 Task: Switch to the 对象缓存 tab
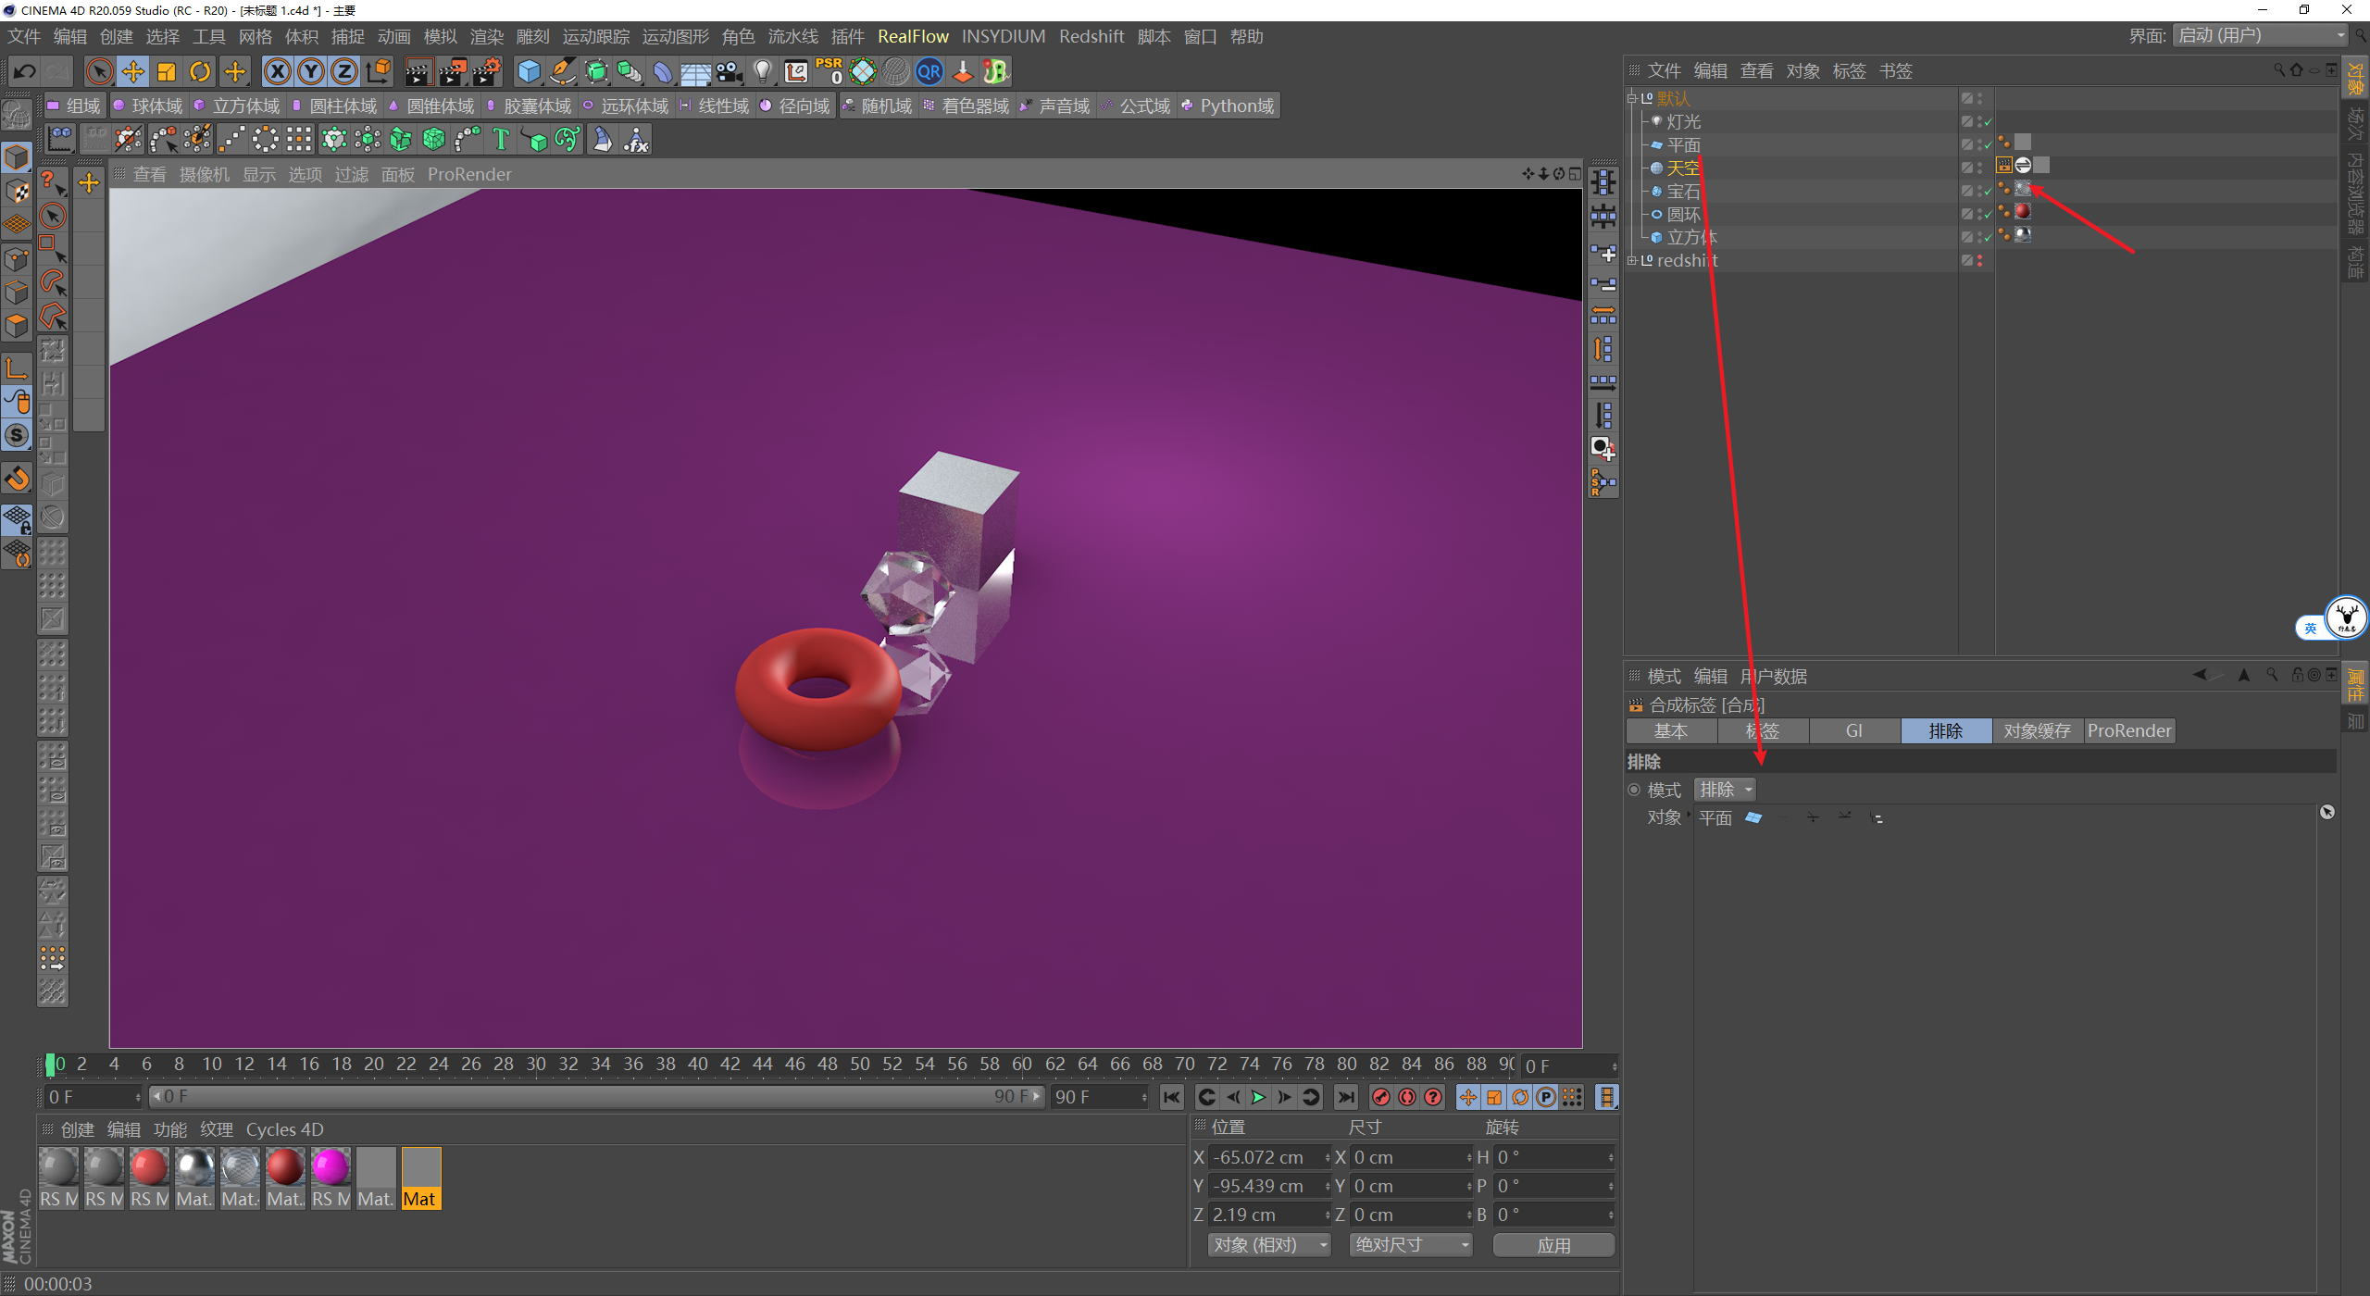click(2037, 731)
